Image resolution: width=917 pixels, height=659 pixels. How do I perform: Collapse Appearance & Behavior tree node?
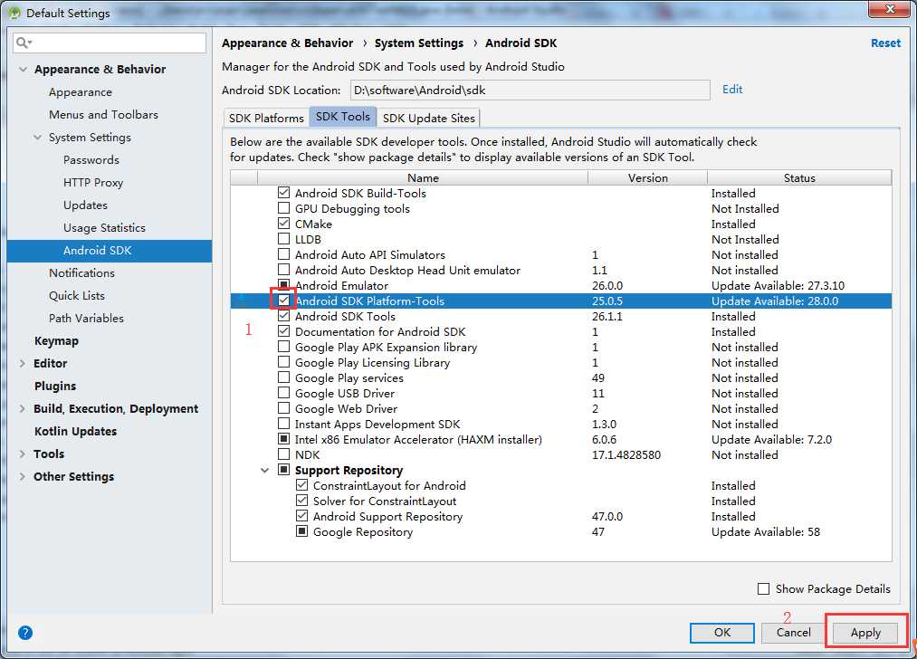click(23, 69)
